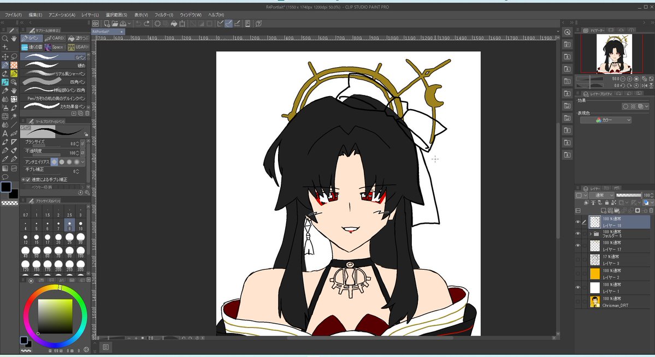The image size is (655, 357).
Task: Open ファイル(F) menu
Action: tap(13, 15)
